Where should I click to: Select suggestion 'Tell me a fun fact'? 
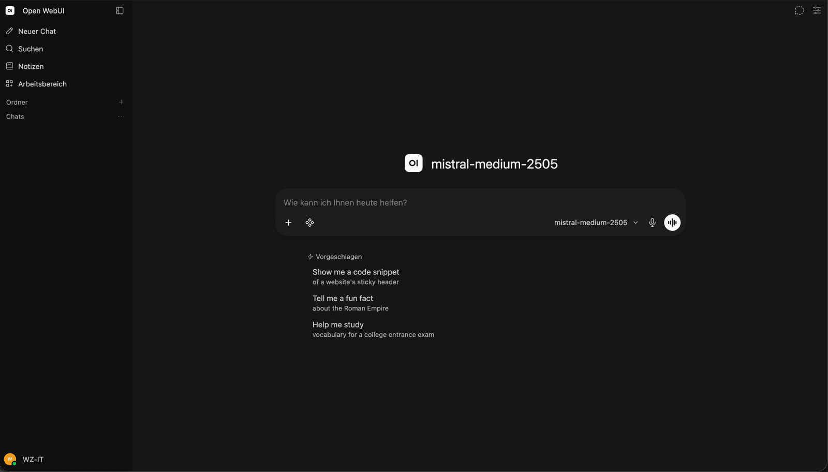click(x=350, y=303)
